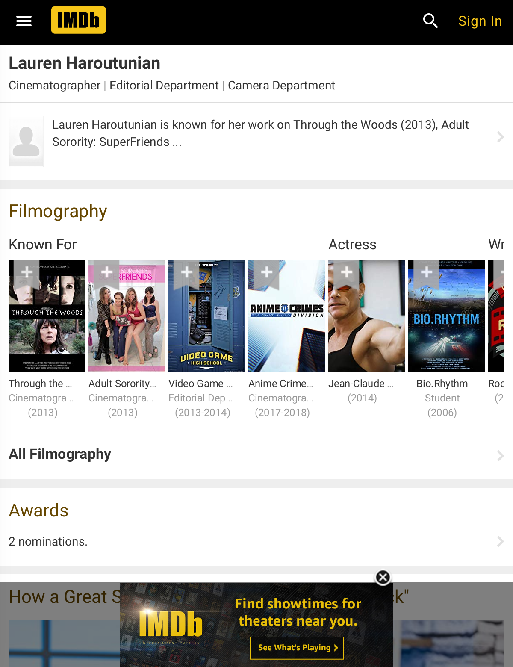
Task: Open the All Filmography row label
Action: (60, 454)
